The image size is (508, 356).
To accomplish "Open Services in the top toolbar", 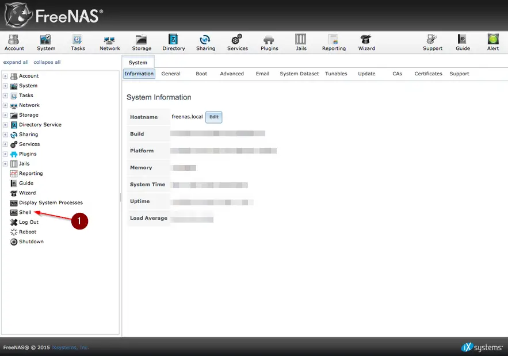I will tap(237, 43).
